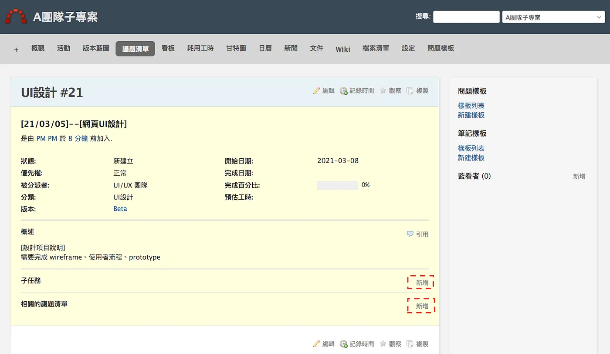The image size is (610, 354).
Task: Click the 8 分鐘 time link
Action: [78, 139]
